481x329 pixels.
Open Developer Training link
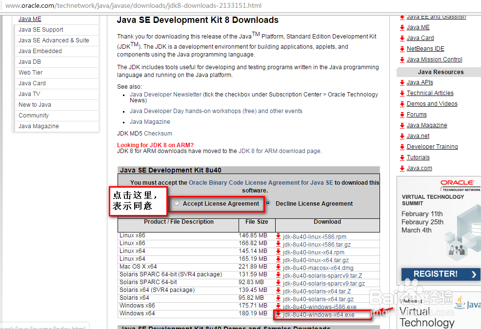coord(432,147)
